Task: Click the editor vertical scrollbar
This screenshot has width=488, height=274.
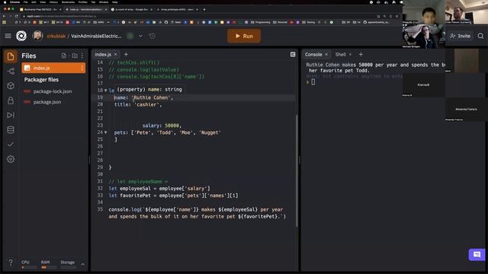Action: pos(297,170)
